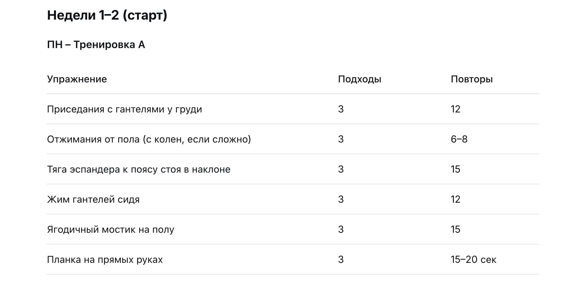Click the reps value for Жим гантелей row
Image resolution: width=579 pixels, height=289 pixels.
click(456, 199)
